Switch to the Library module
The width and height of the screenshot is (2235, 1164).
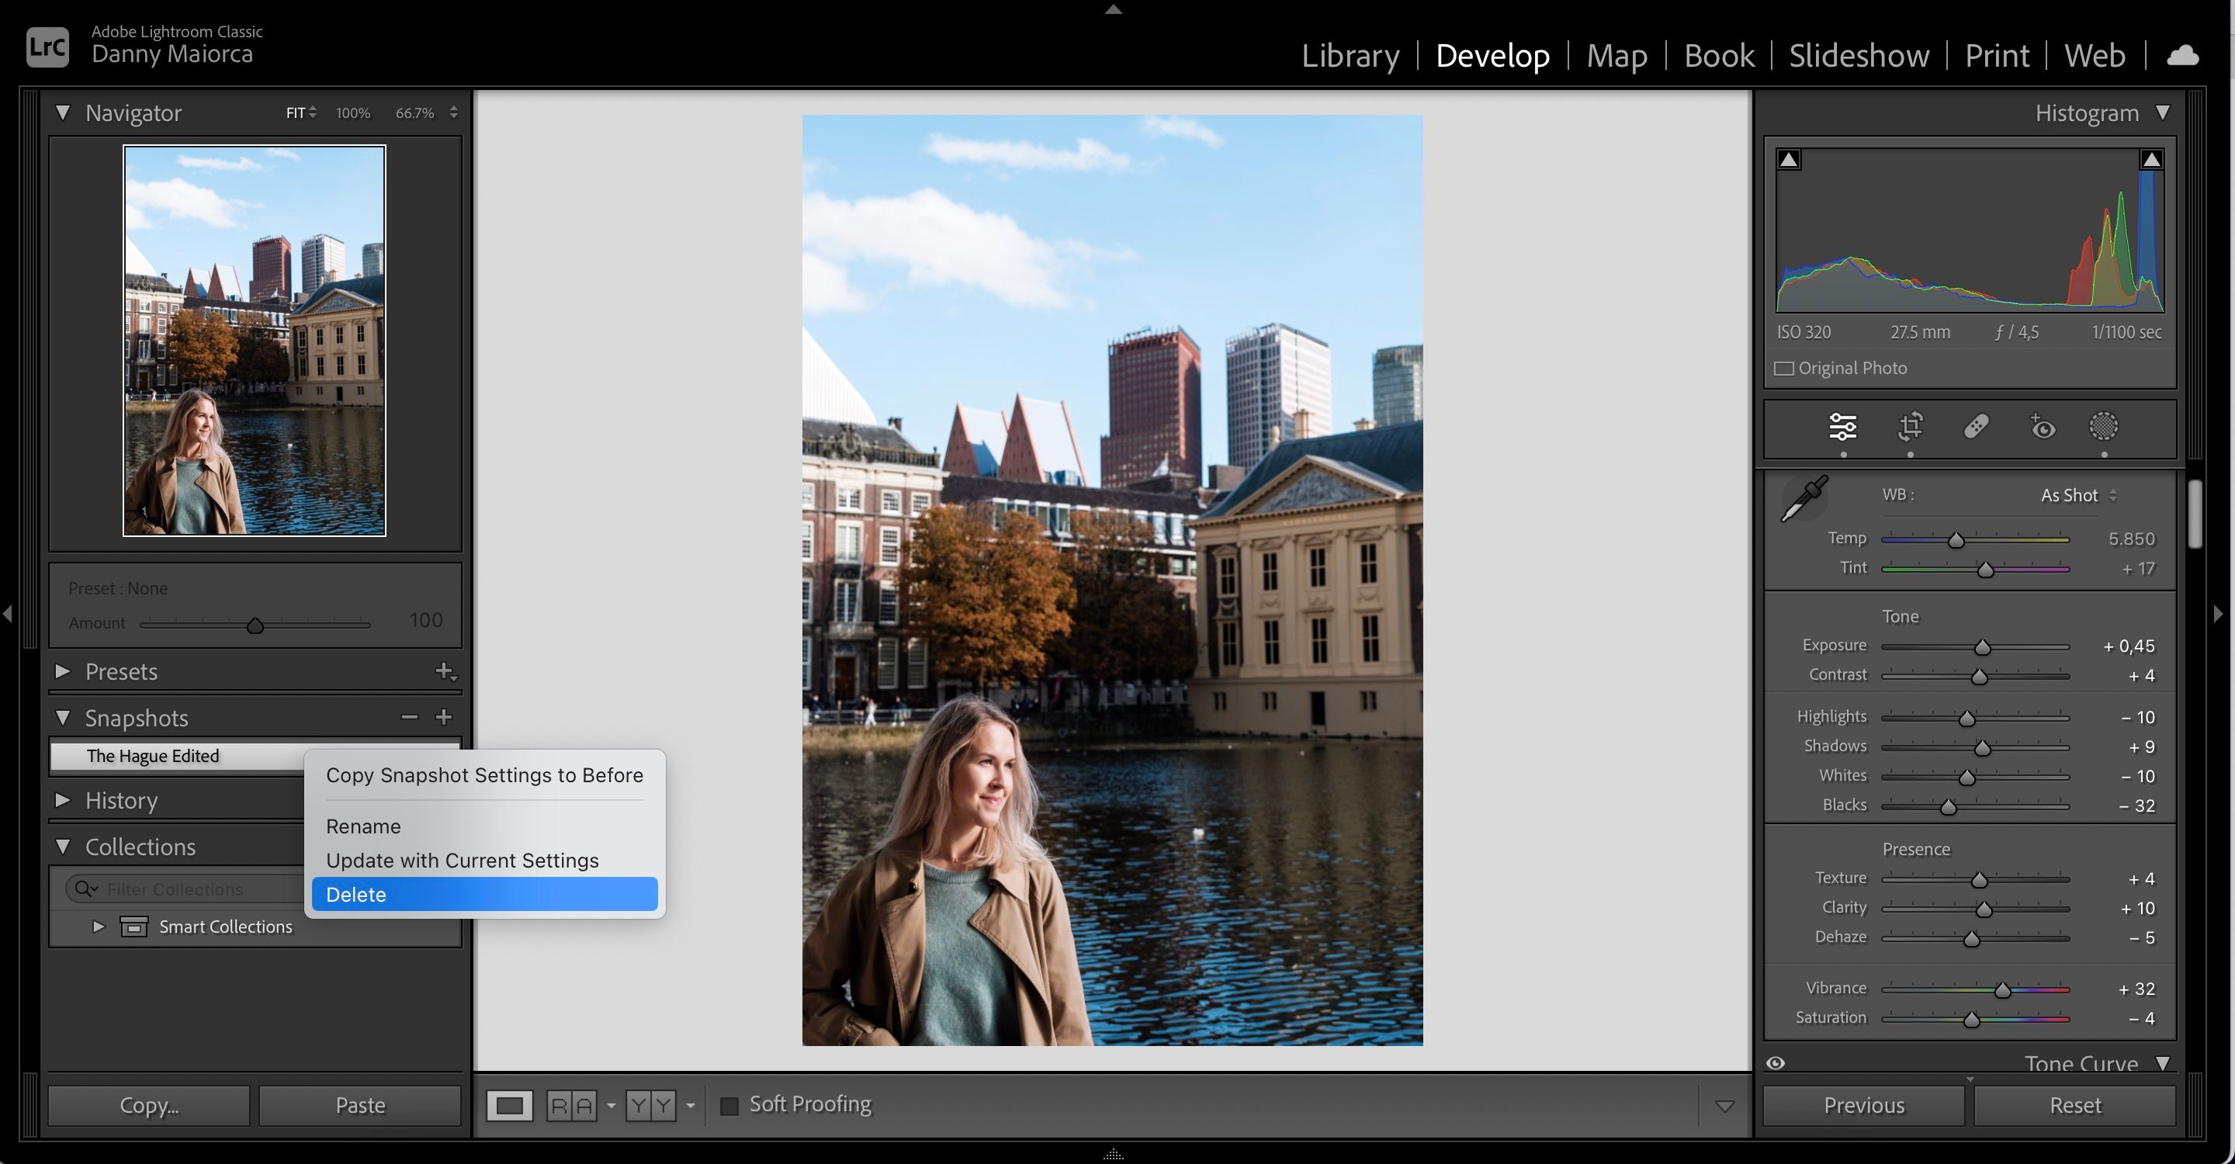(x=1350, y=54)
